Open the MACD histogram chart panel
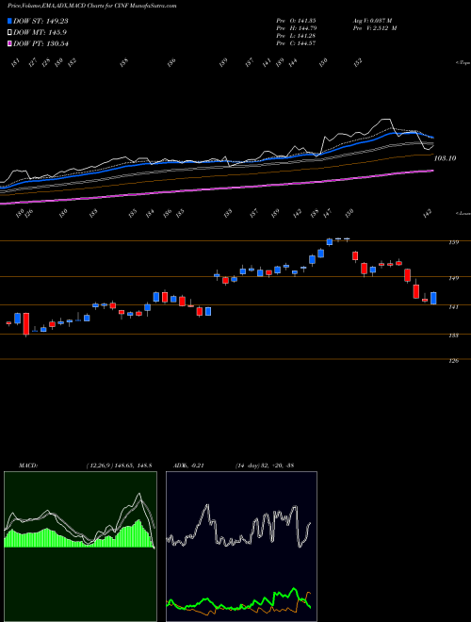 pyautogui.click(x=80, y=547)
